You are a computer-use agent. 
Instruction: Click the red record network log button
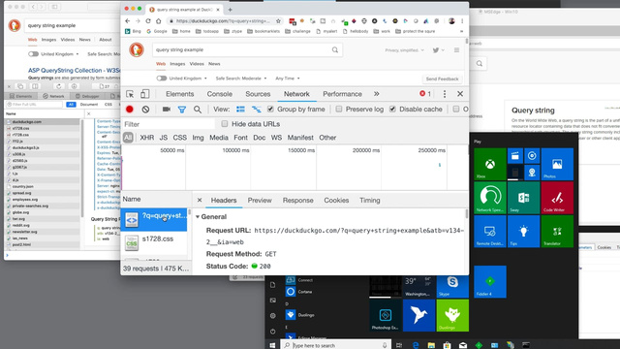pos(130,110)
